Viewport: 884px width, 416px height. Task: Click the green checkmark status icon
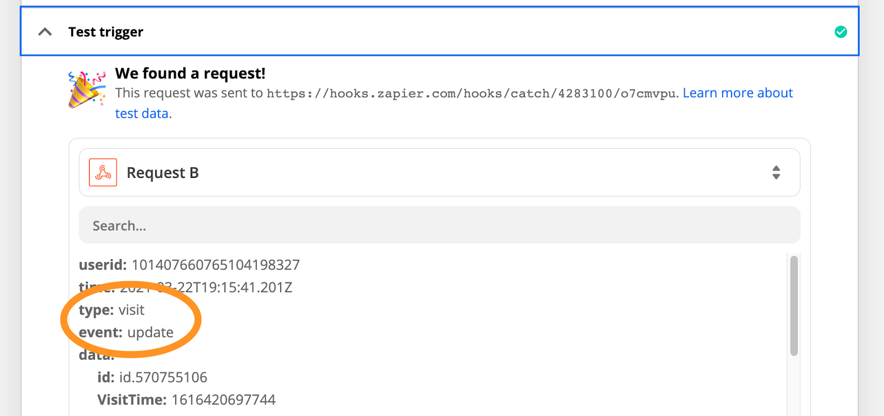click(840, 32)
